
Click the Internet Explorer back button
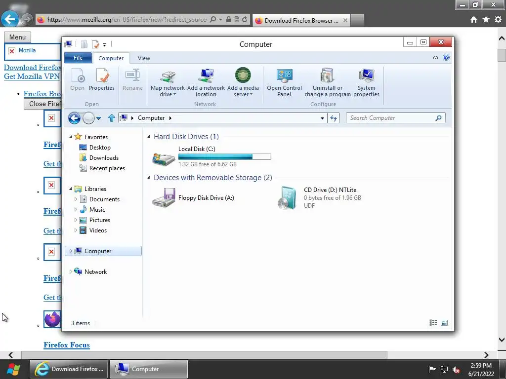[x=10, y=19]
